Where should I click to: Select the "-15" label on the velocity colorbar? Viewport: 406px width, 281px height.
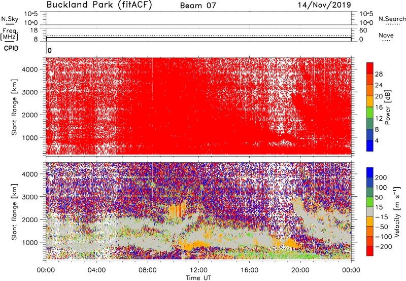click(382, 217)
